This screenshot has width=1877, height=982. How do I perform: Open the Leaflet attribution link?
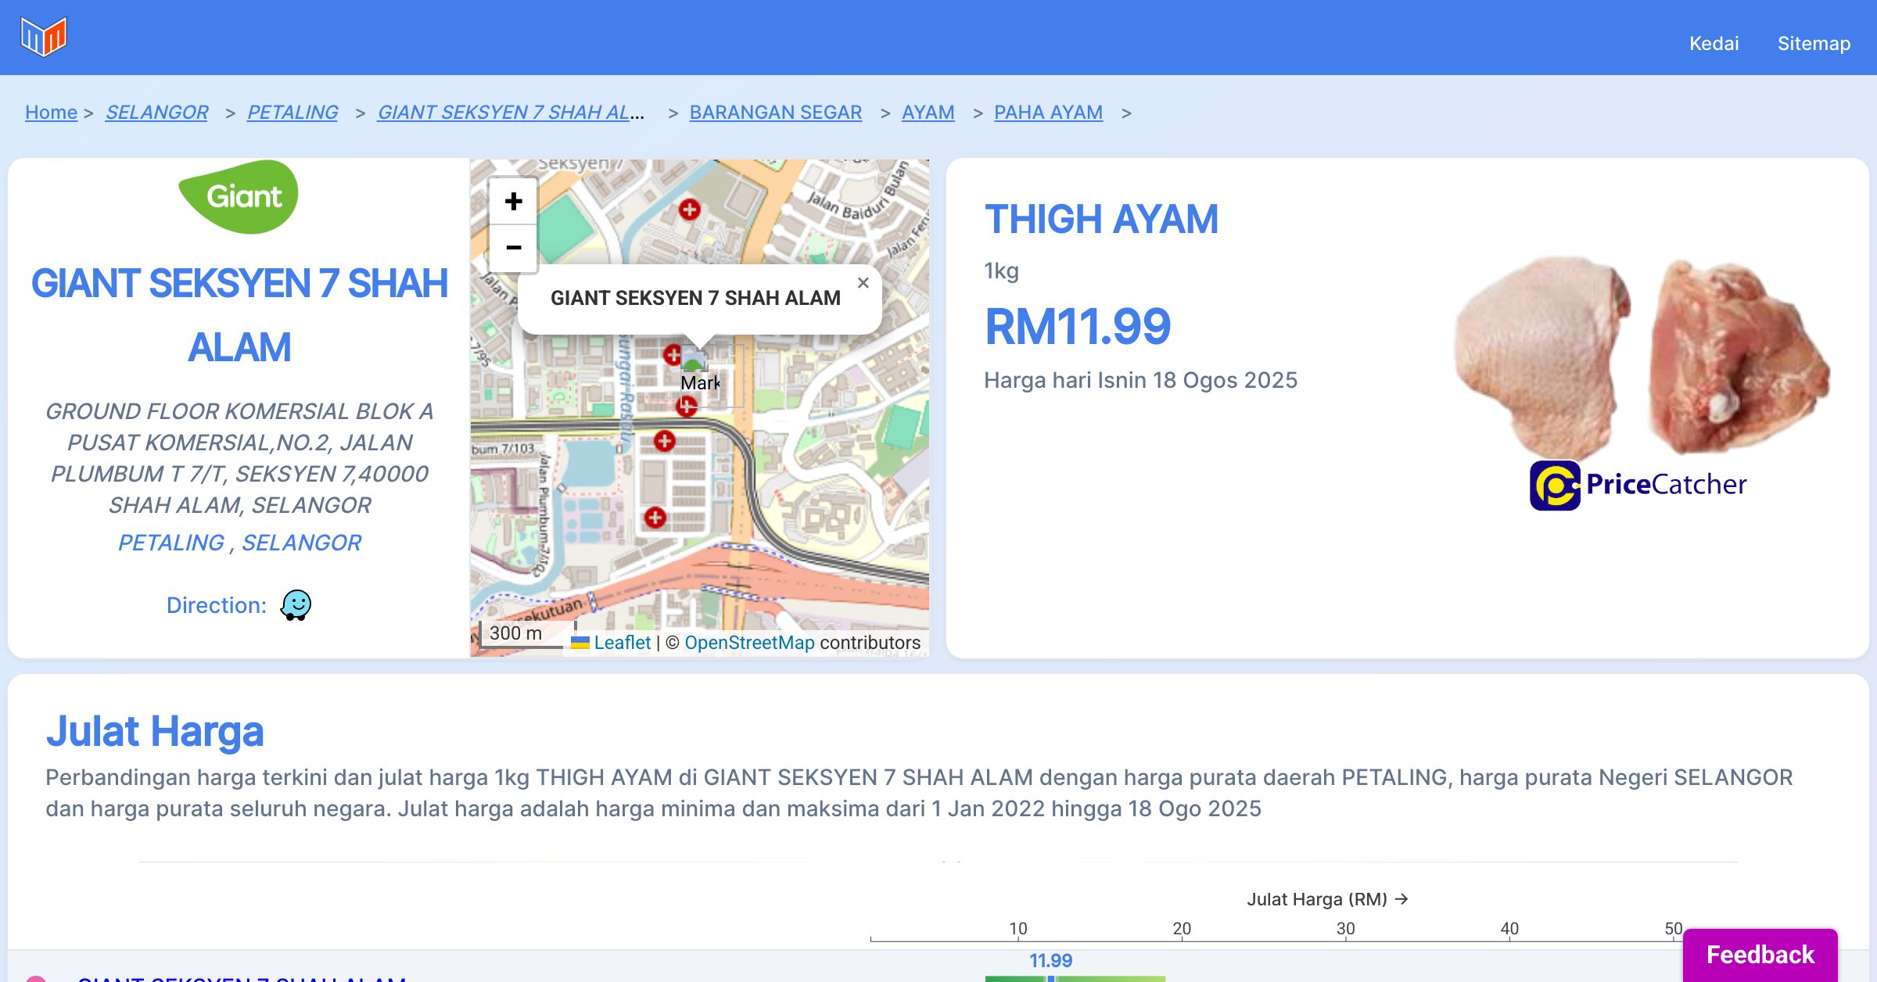pyautogui.click(x=622, y=643)
